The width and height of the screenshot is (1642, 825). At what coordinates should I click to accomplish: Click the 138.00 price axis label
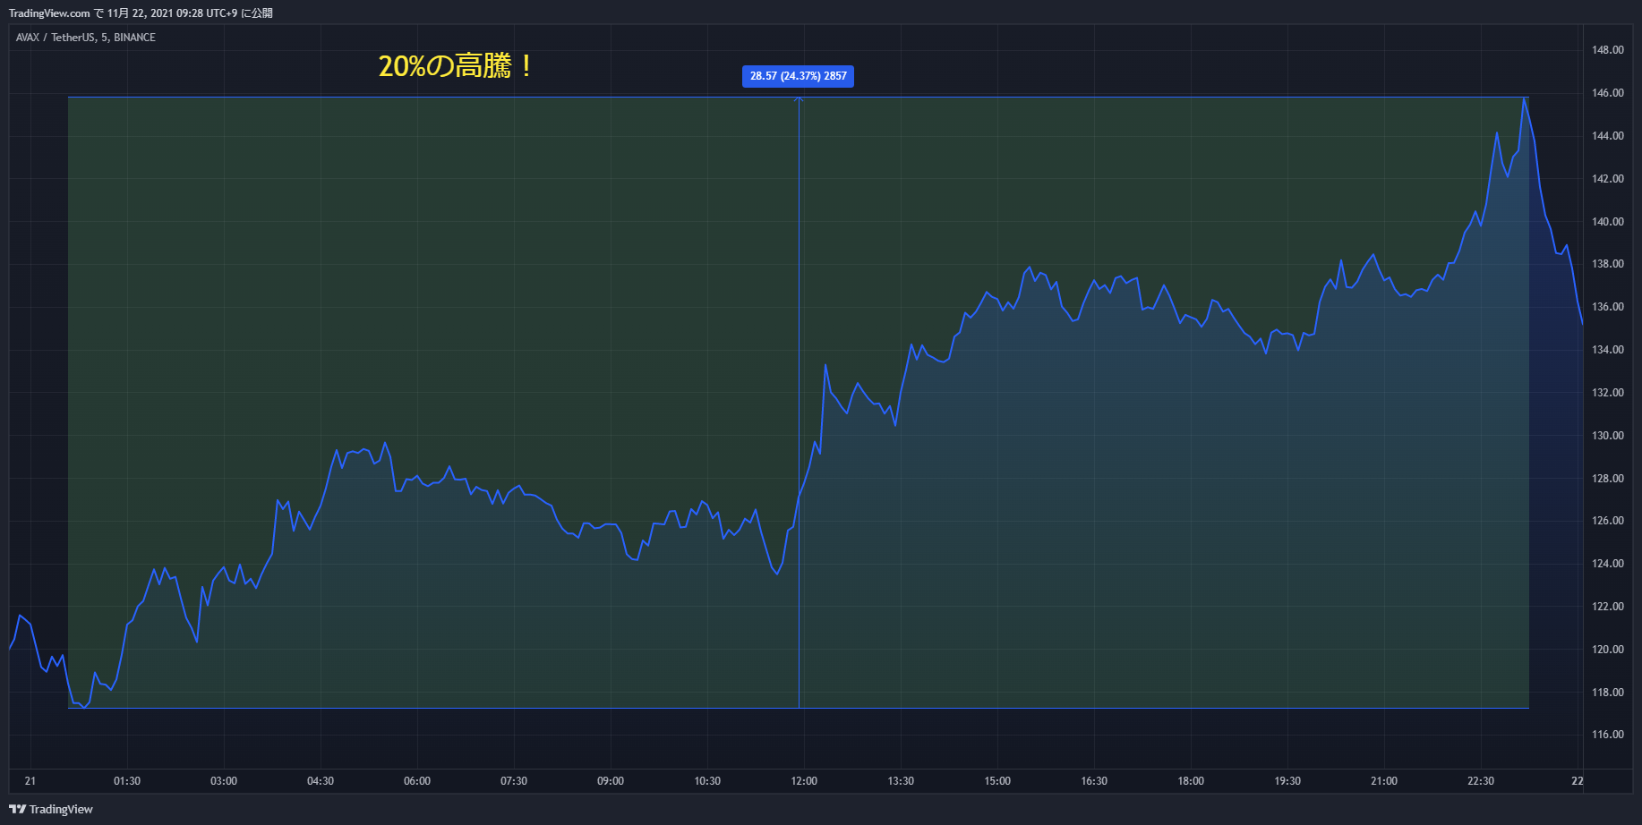point(1607,264)
